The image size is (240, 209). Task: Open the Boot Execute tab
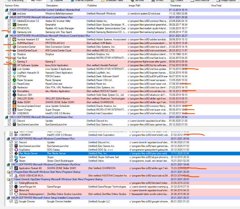(x=200, y=1)
